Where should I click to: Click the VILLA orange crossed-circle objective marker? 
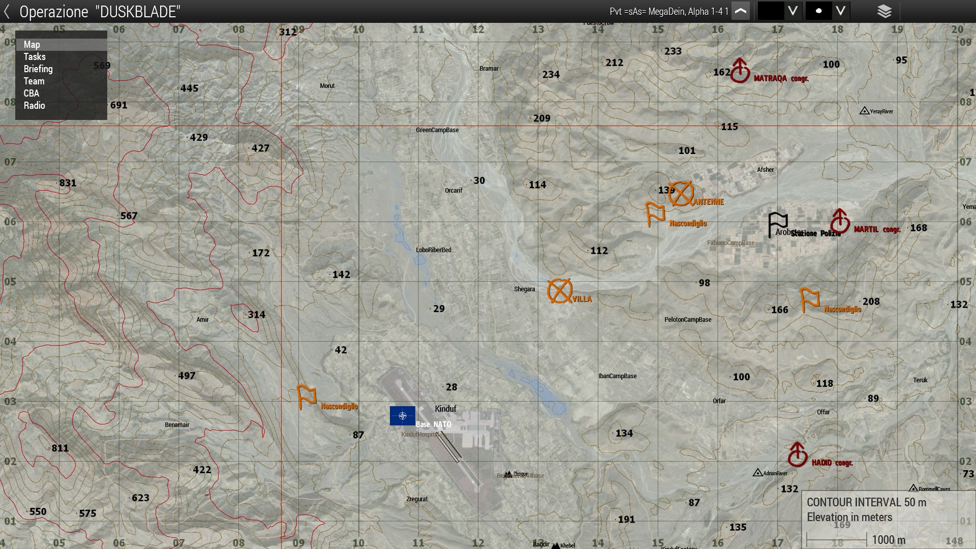[x=560, y=291]
